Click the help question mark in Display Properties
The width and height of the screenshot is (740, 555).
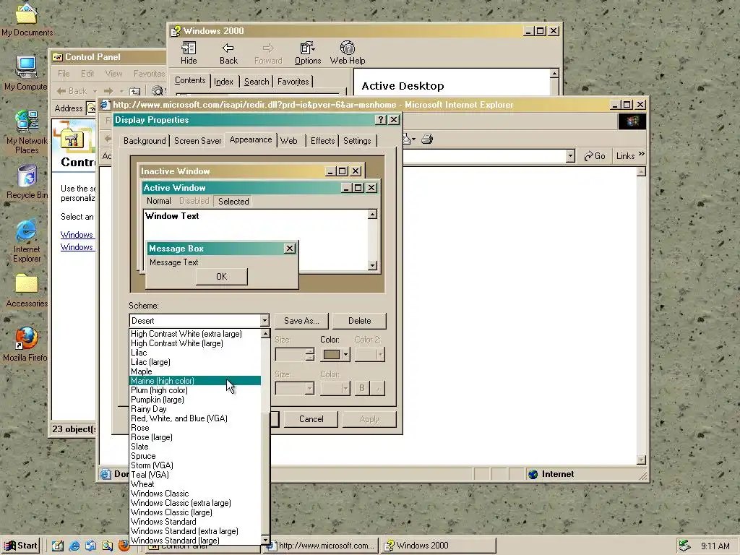tap(380, 120)
